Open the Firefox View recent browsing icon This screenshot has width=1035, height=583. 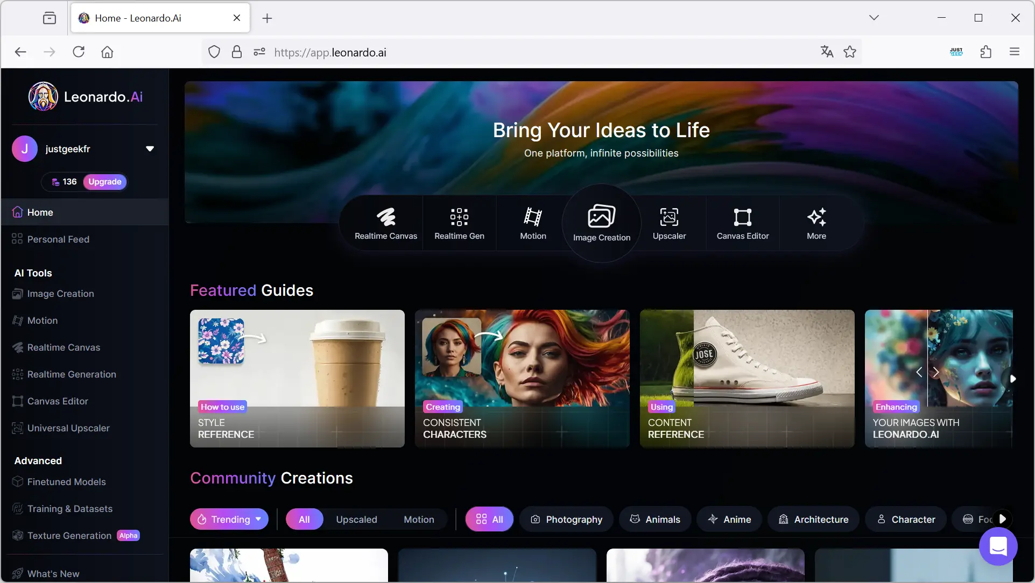tap(50, 18)
